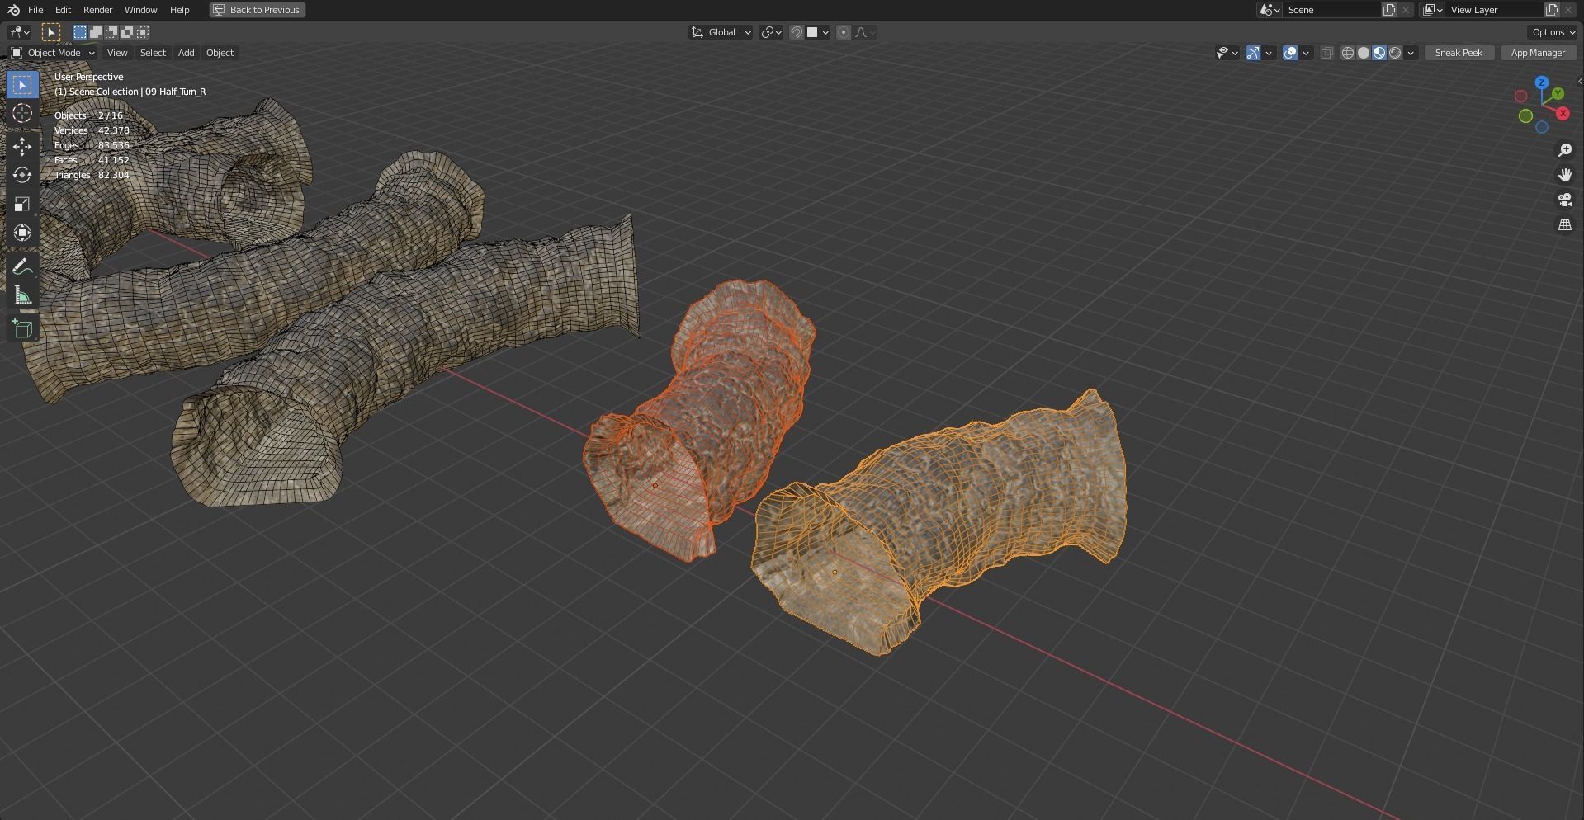Open the editor type dropdown
This screenshot has width=1584, height=820.
(19, 32)
